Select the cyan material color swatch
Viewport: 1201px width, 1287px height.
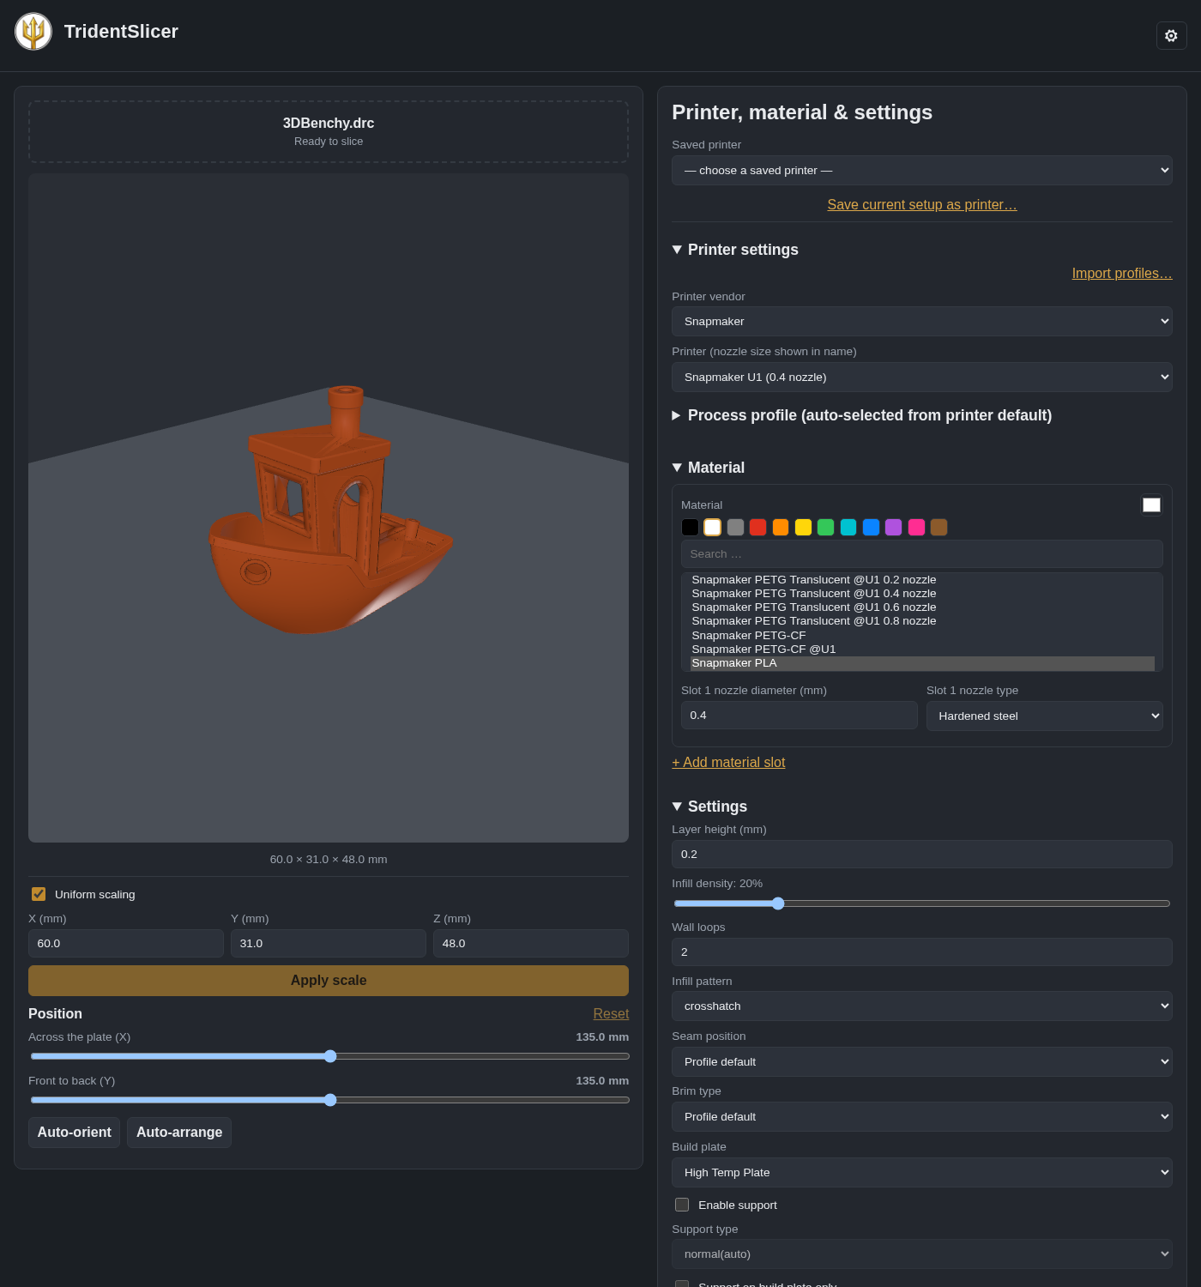pos(848,527)
